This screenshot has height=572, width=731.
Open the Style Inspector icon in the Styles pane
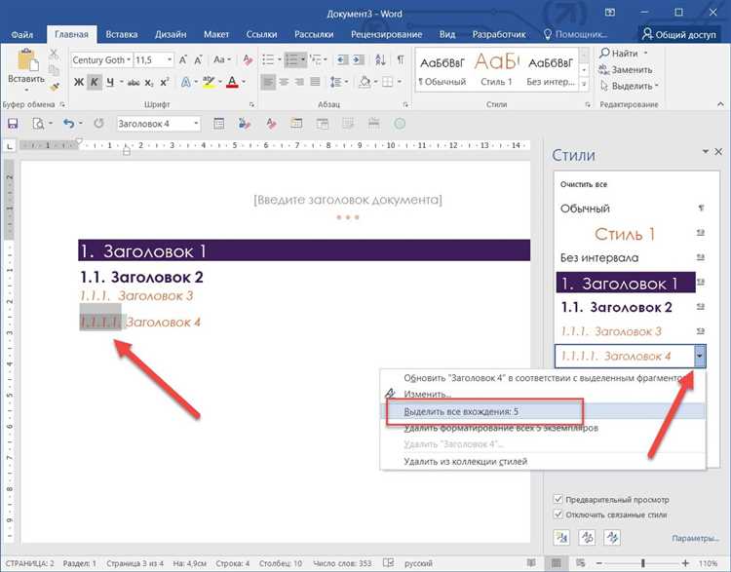point(587,537)
